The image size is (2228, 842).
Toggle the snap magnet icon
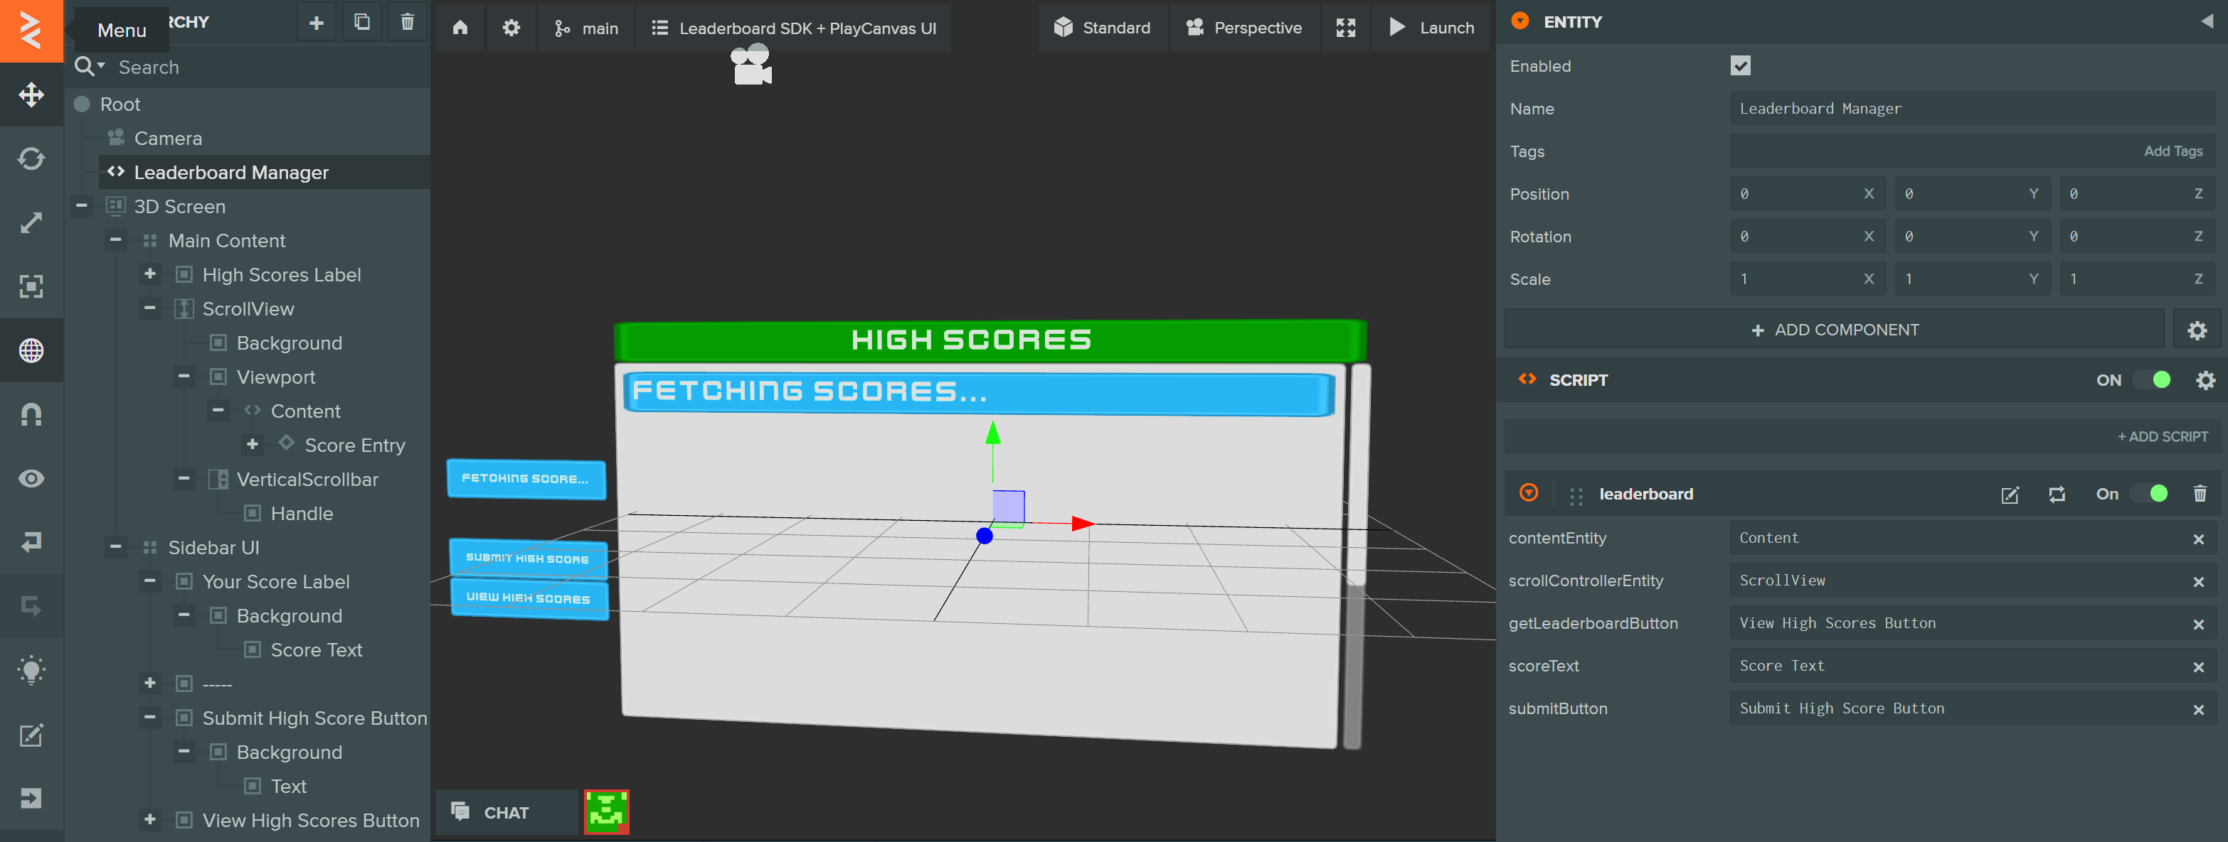click(x=31, y=414)
